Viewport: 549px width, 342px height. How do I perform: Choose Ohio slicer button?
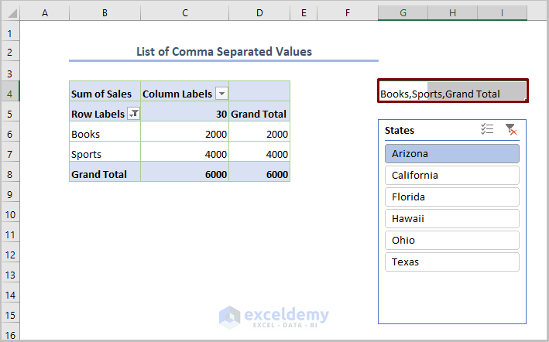(x=451, y=240)
